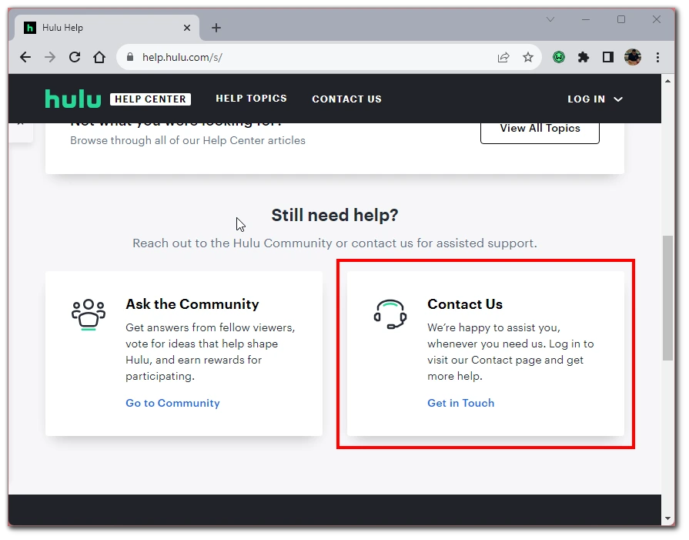Share this page from the address bar
This screenshot has height=540, width=689.
(x=503, y=57)
